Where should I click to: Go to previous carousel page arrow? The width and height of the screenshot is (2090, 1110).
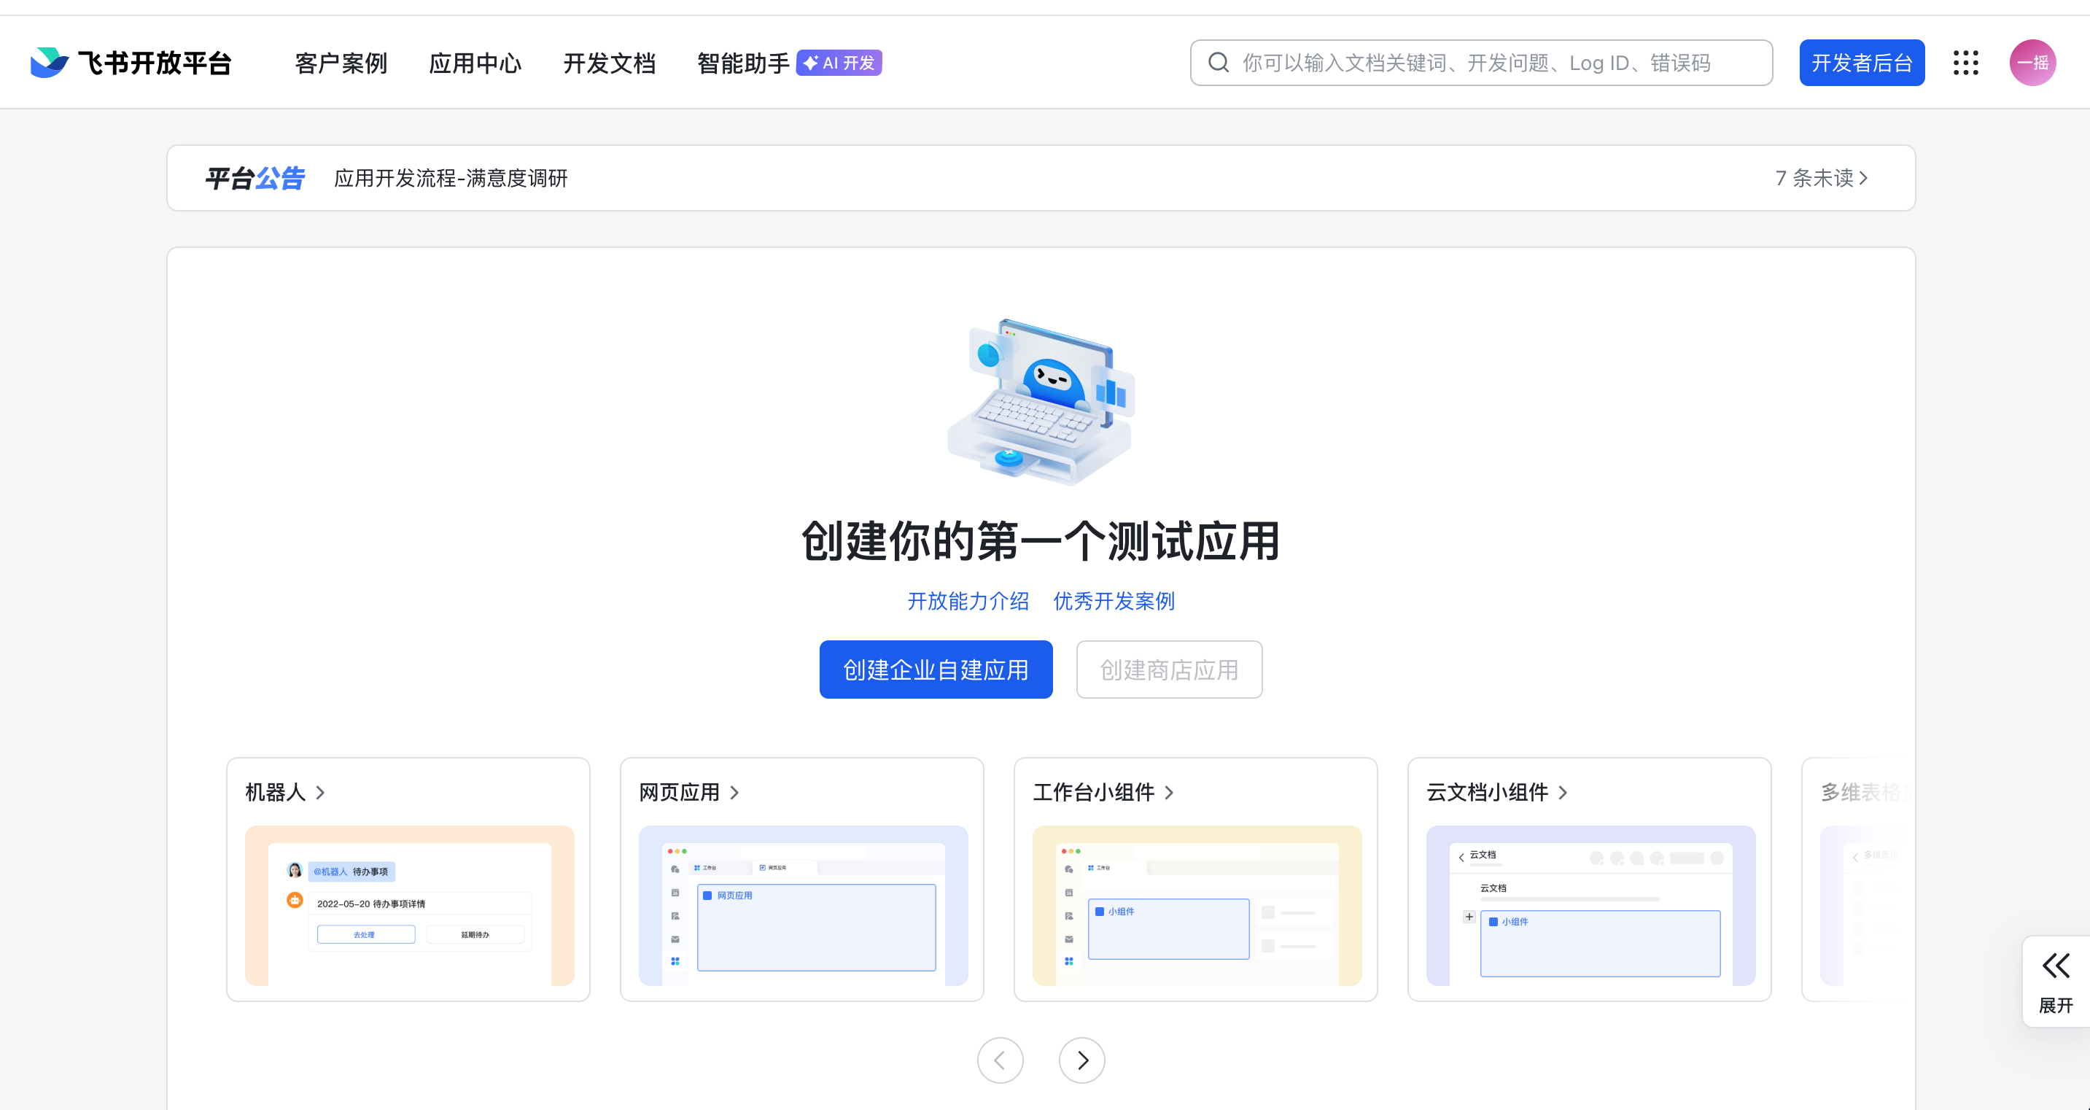tap(1000, 1060)
